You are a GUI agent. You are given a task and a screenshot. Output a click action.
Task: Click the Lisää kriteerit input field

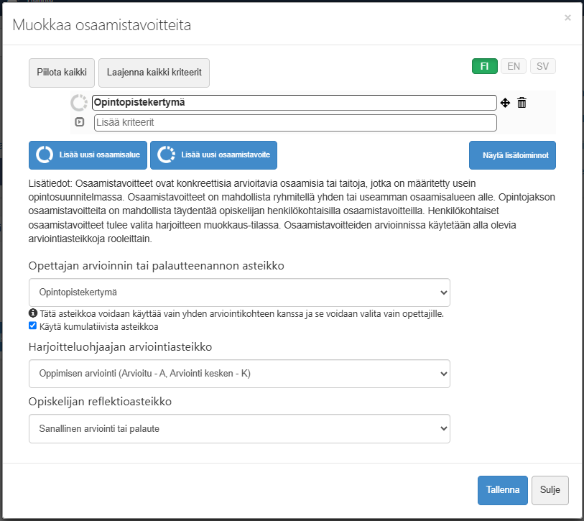coord(295,123)
